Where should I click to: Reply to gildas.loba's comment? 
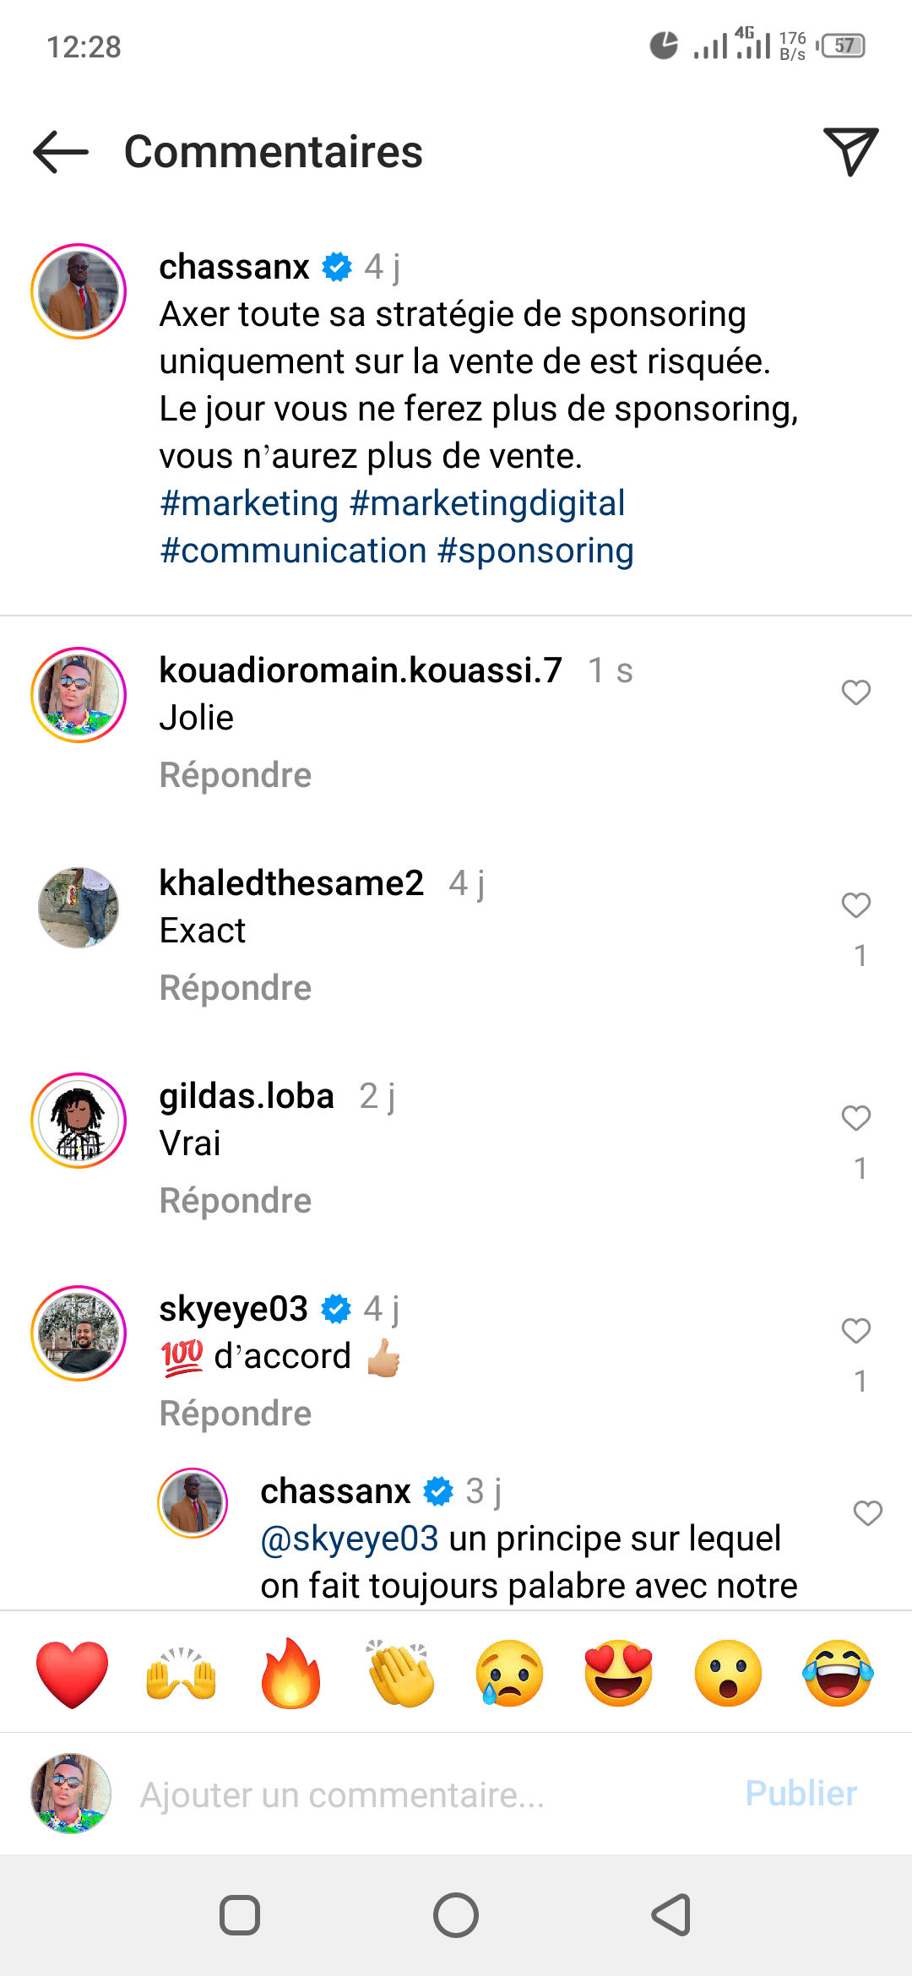click(x=236, y=1201)
